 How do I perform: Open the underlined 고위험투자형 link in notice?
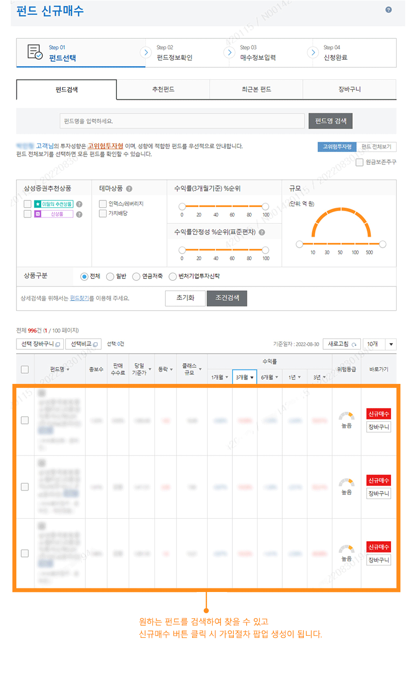coord(106,146)
